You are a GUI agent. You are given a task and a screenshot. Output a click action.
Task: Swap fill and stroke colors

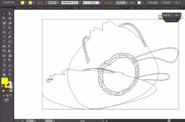(10, 78)
